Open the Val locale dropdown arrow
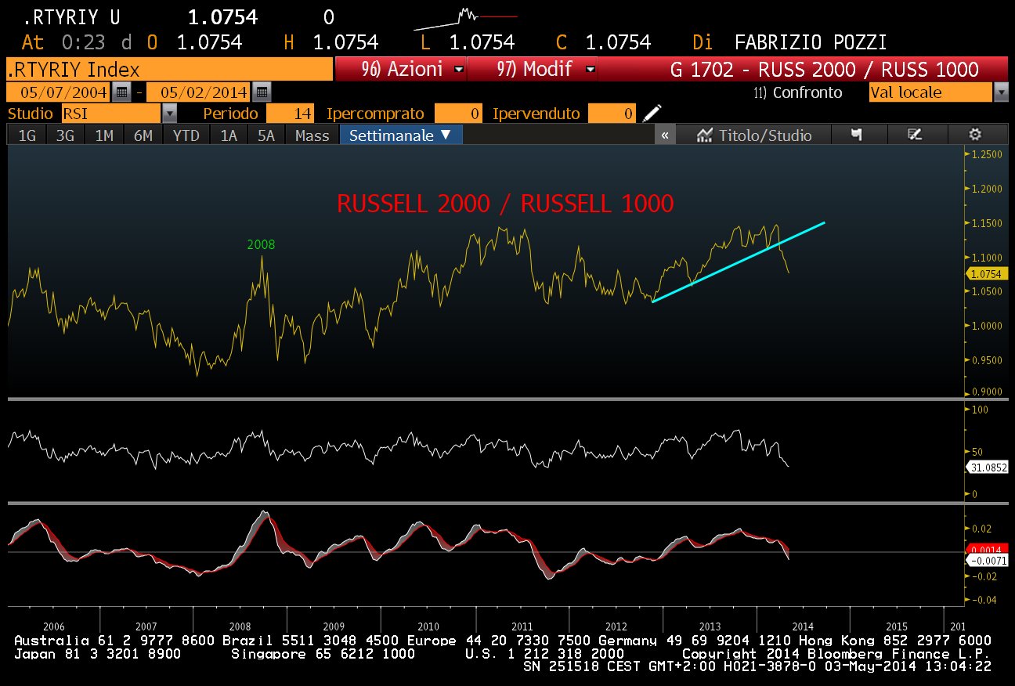This screenshot has height=686, width=1015. [x=1001, y=92]
